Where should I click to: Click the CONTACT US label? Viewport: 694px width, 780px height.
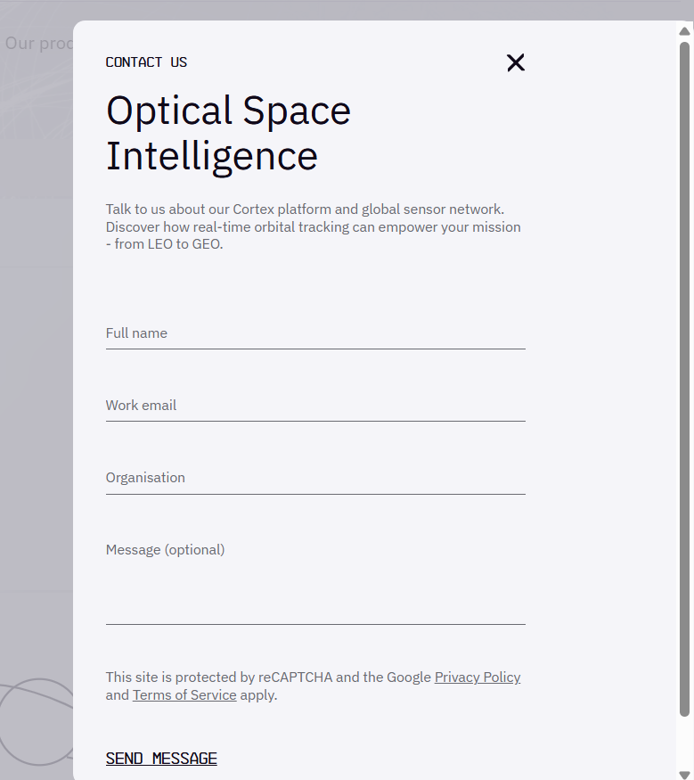point(147,62)
